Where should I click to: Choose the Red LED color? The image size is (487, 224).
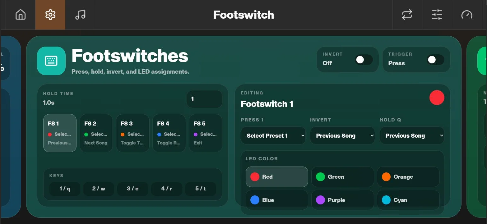click(277, 177)
